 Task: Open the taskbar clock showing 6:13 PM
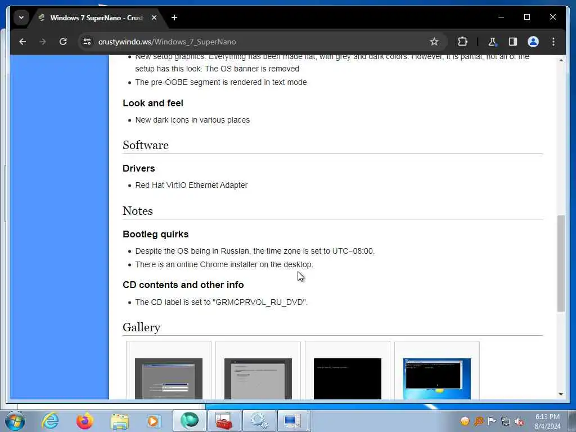(547, 421)
